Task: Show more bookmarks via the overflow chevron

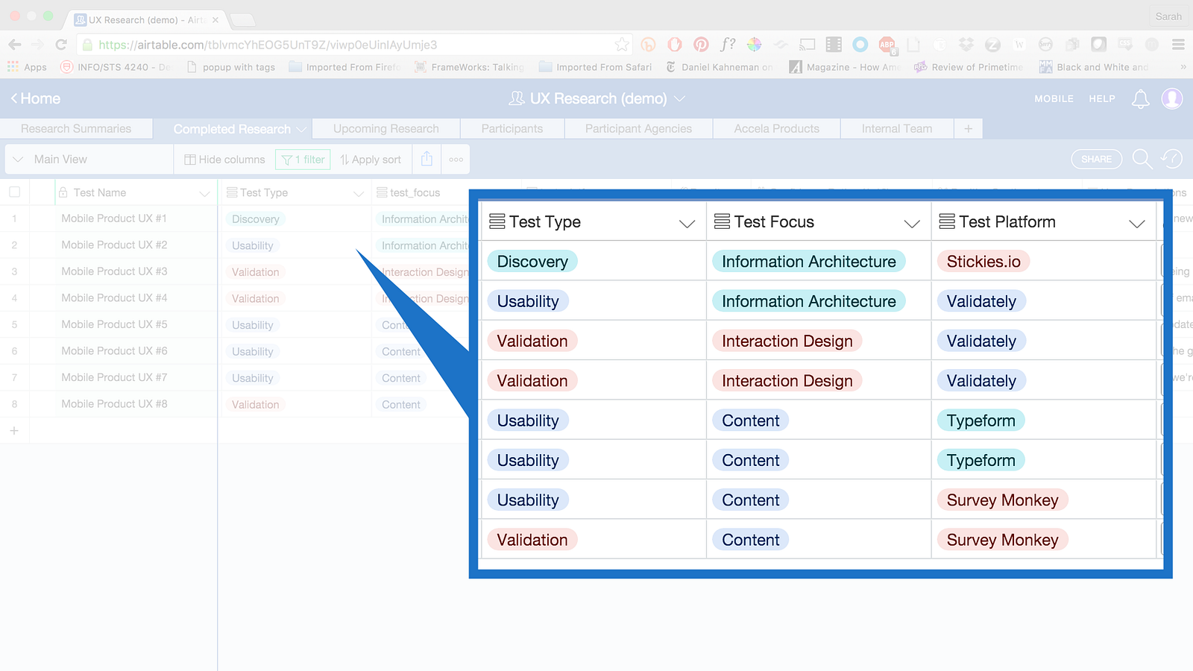Action: point(1183,67)
